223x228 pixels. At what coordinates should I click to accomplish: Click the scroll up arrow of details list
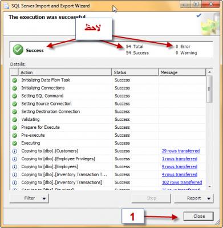pos(209,72)
